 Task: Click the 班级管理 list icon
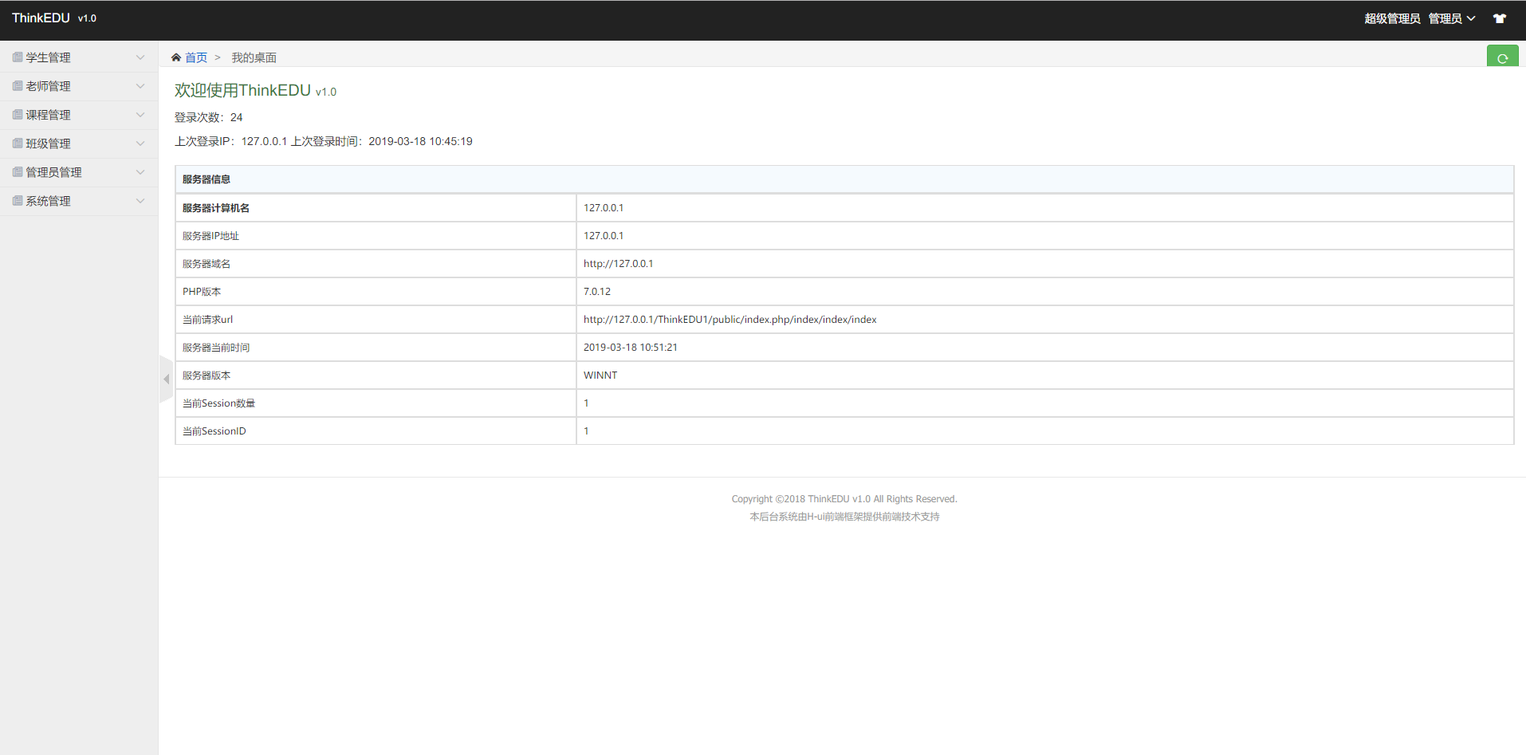[x=18, y=144]
